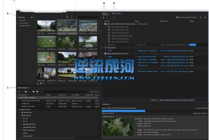Create new preset with plus icon
Screen dimensions: 209x140
[19, 92]
